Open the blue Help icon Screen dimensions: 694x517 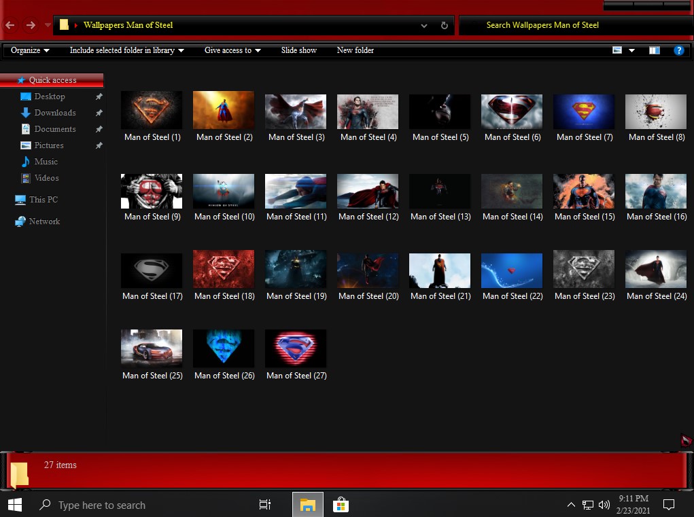point(678,50)
